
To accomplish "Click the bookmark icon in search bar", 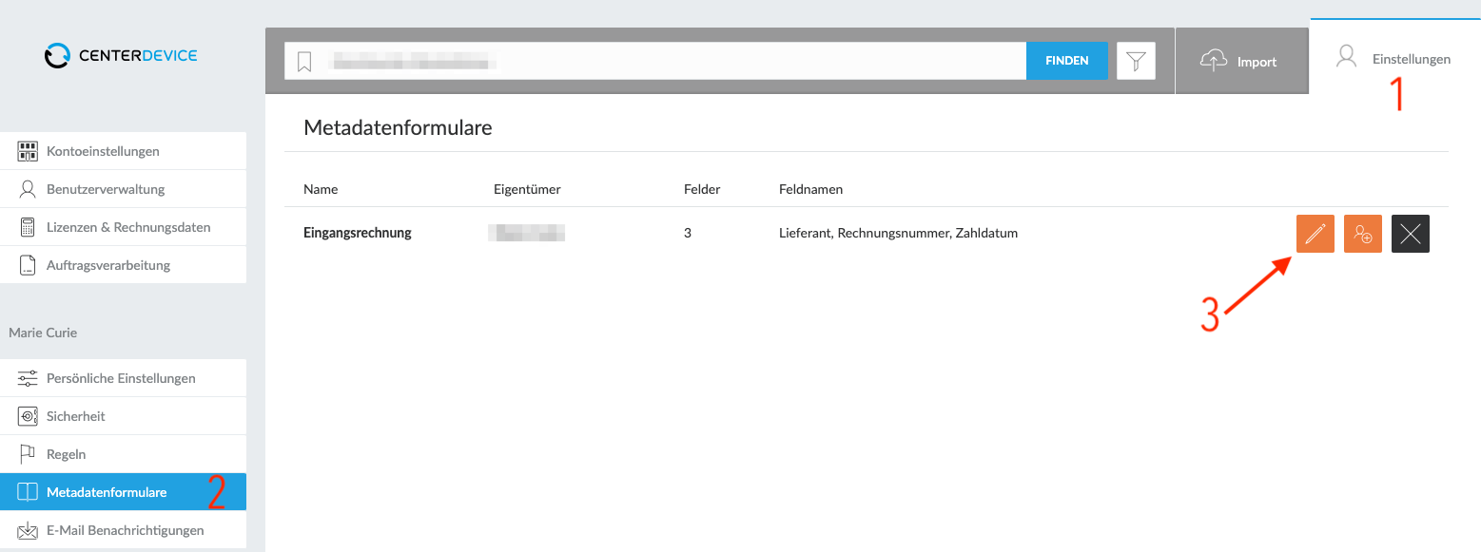I will coord(304,62).
